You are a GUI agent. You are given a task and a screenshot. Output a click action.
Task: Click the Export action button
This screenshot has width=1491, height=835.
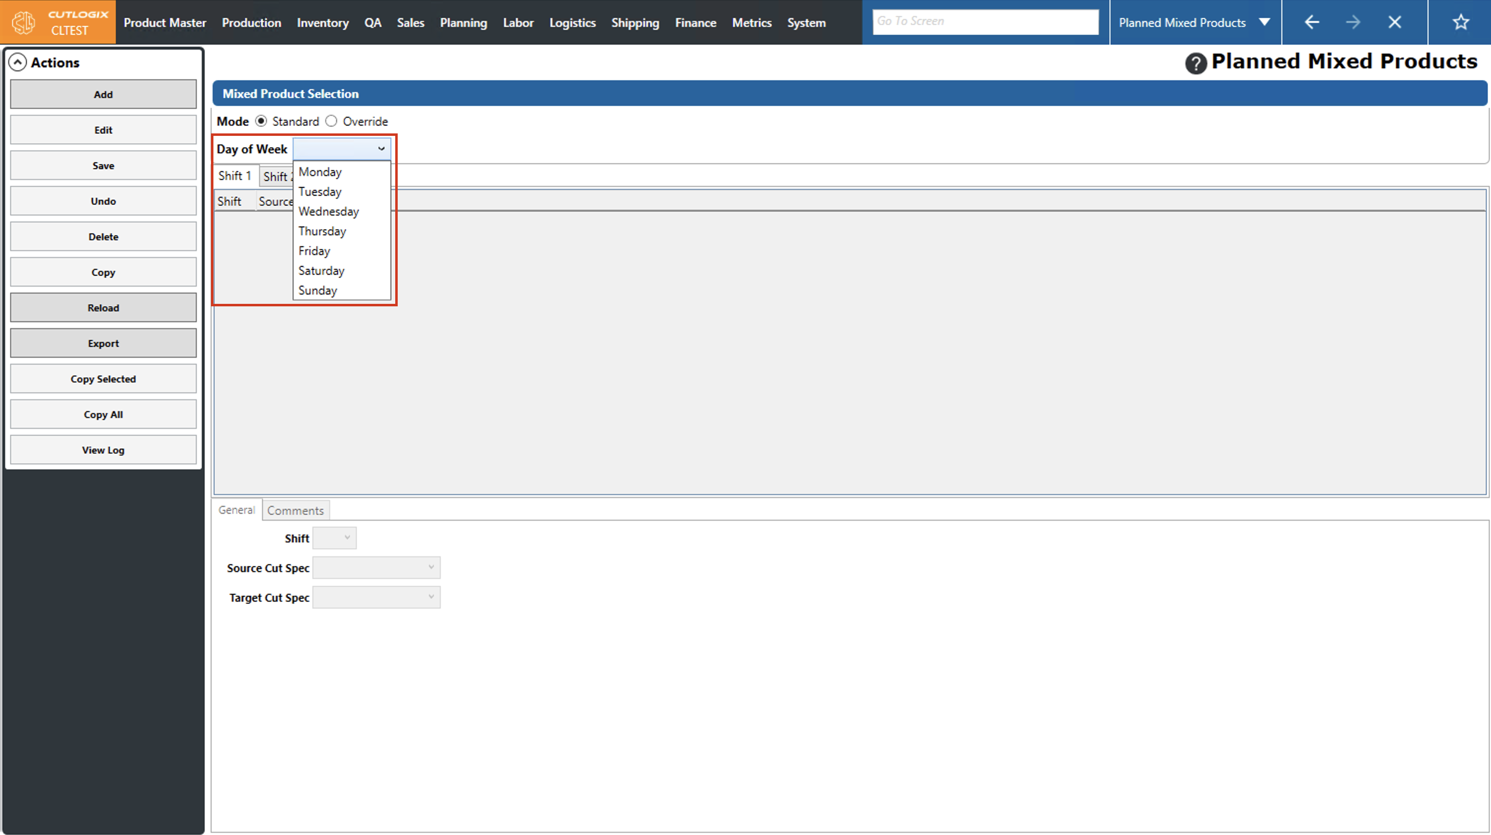coord(103,343)
